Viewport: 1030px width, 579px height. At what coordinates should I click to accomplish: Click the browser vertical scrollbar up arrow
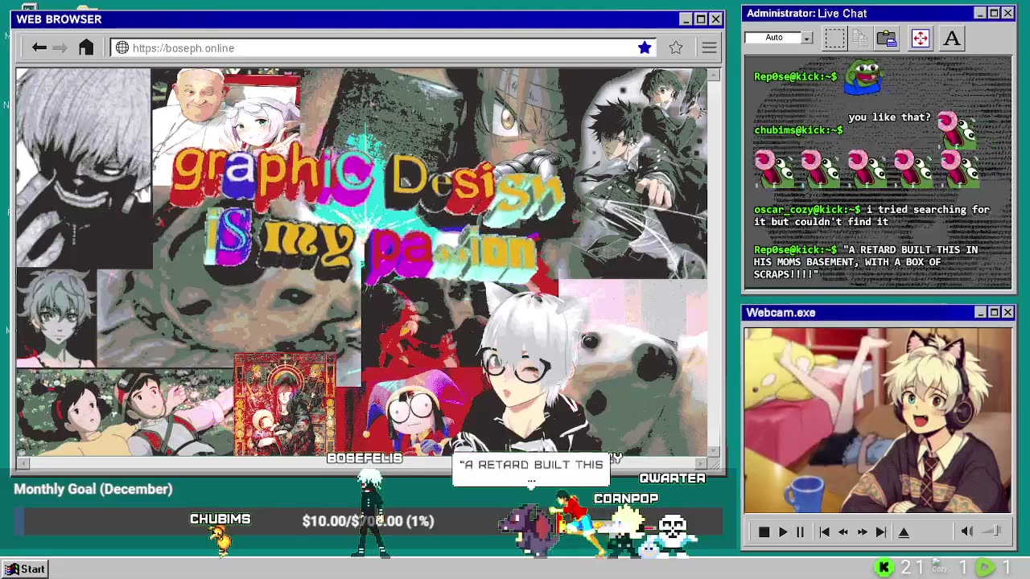click(x=715, y=75)
